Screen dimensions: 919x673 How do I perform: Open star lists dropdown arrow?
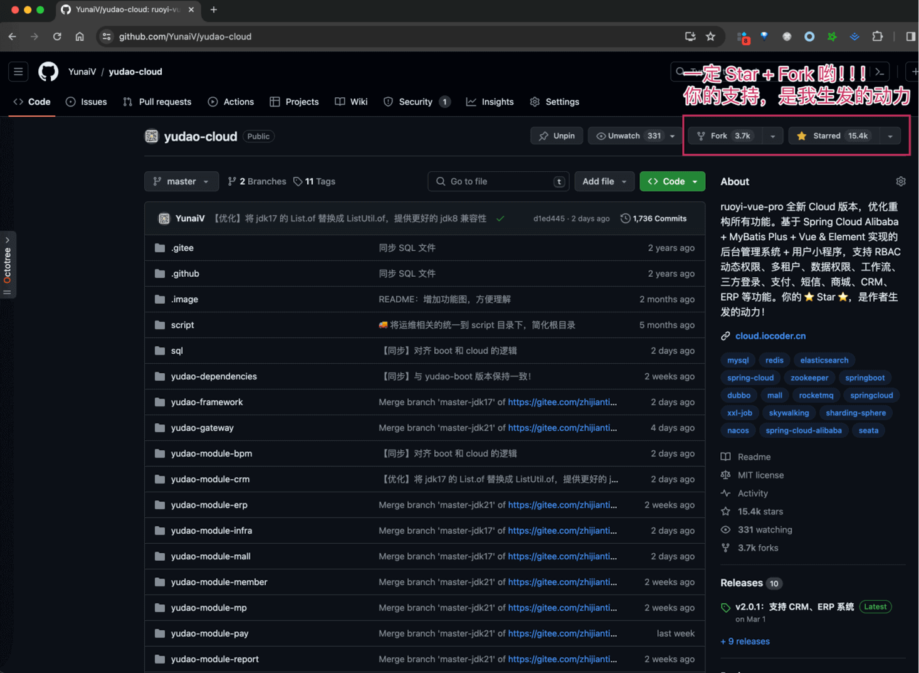coord(890,136)
